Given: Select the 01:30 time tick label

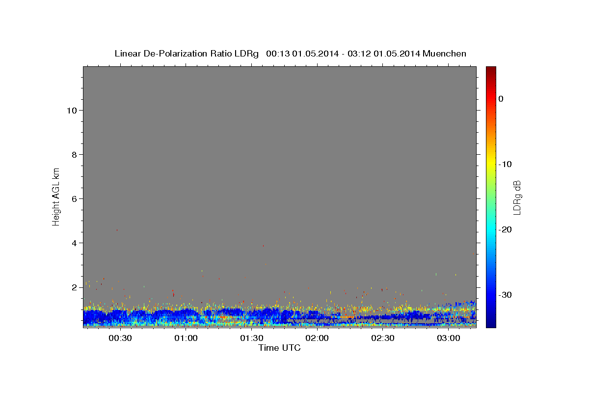Looking at the screenshot, I should [x=251, y=338].
